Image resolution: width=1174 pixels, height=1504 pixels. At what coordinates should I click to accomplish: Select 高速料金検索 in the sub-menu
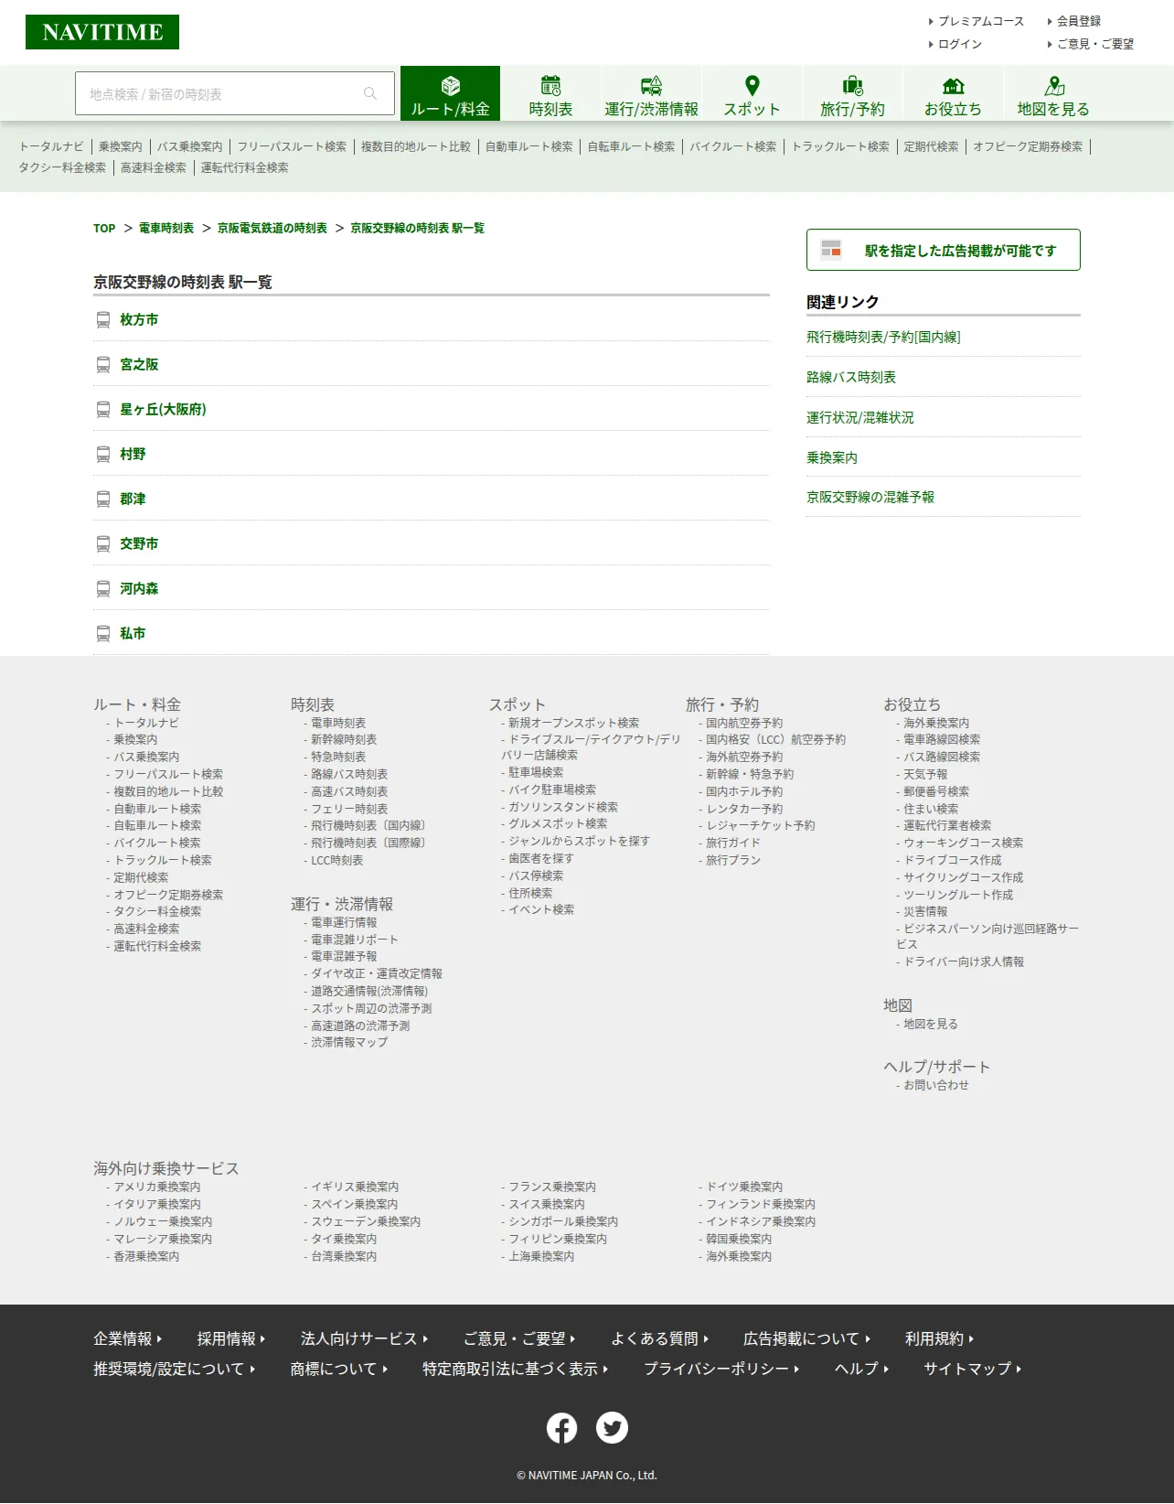pos(154,167)
